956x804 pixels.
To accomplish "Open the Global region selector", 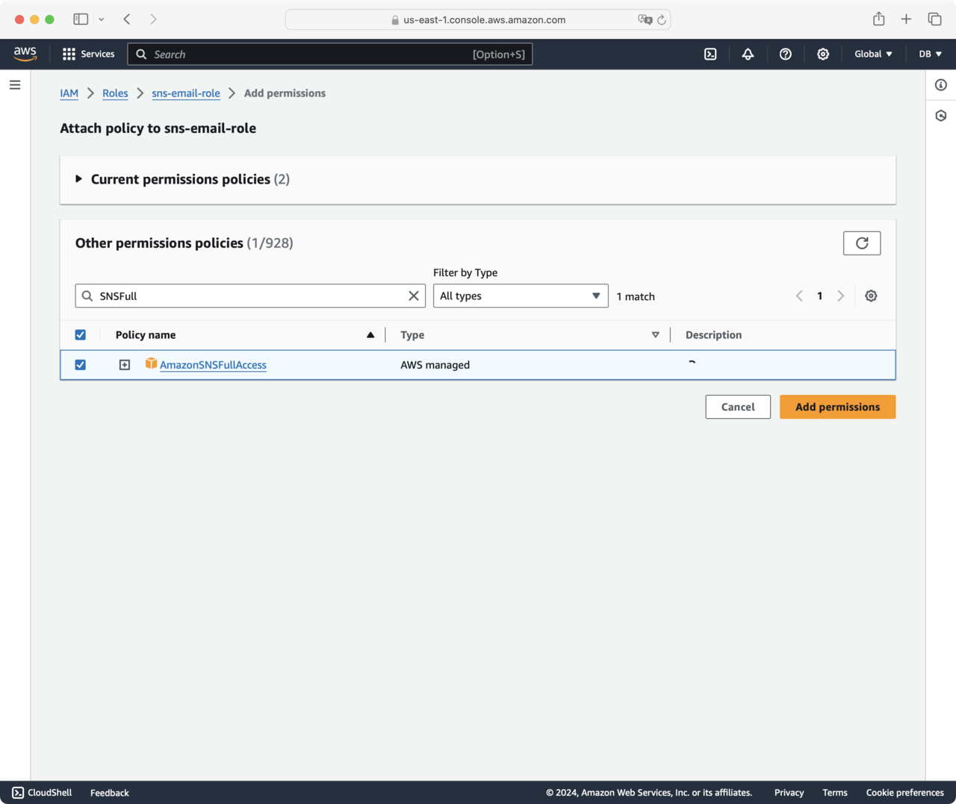I will coord(873,54).
